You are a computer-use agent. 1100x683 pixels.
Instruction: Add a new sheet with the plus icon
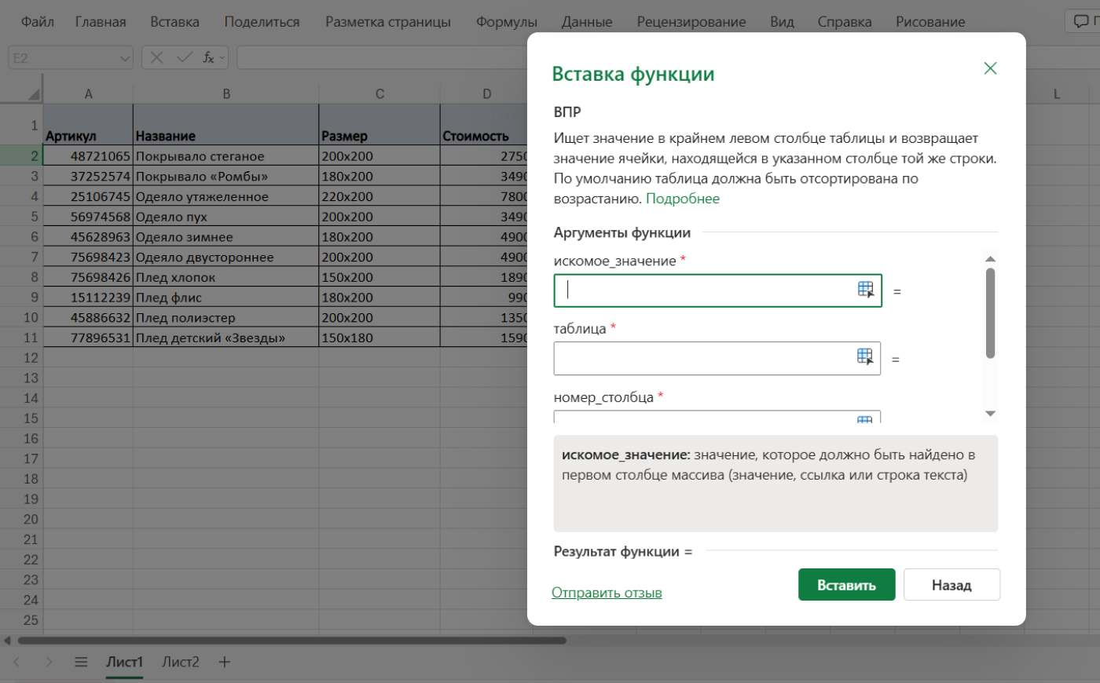(x=223, y=662)
